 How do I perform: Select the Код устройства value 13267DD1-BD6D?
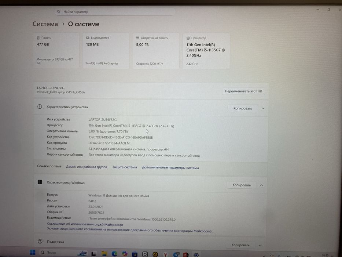click(x=121, y=137)
